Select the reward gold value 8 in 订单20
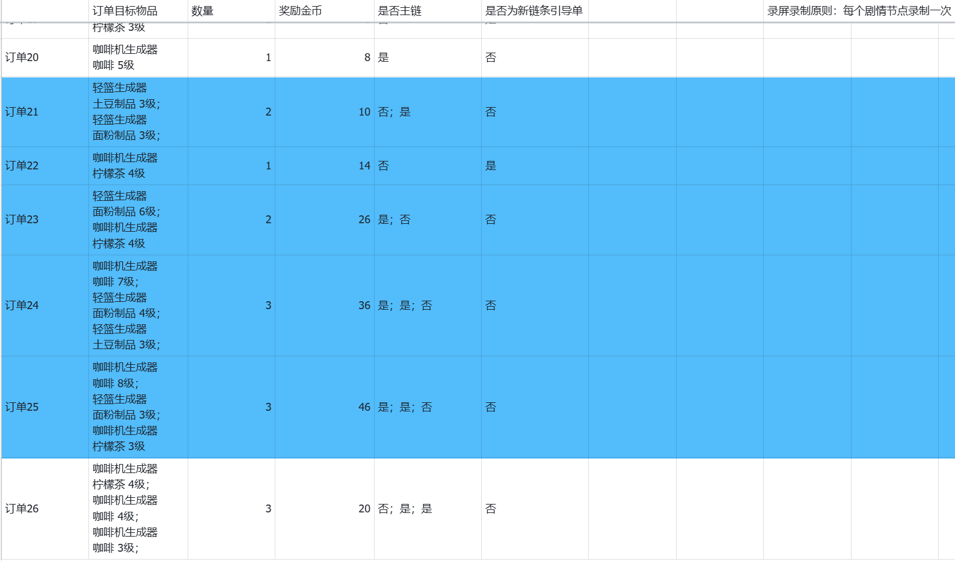 [x=324, y=57]
